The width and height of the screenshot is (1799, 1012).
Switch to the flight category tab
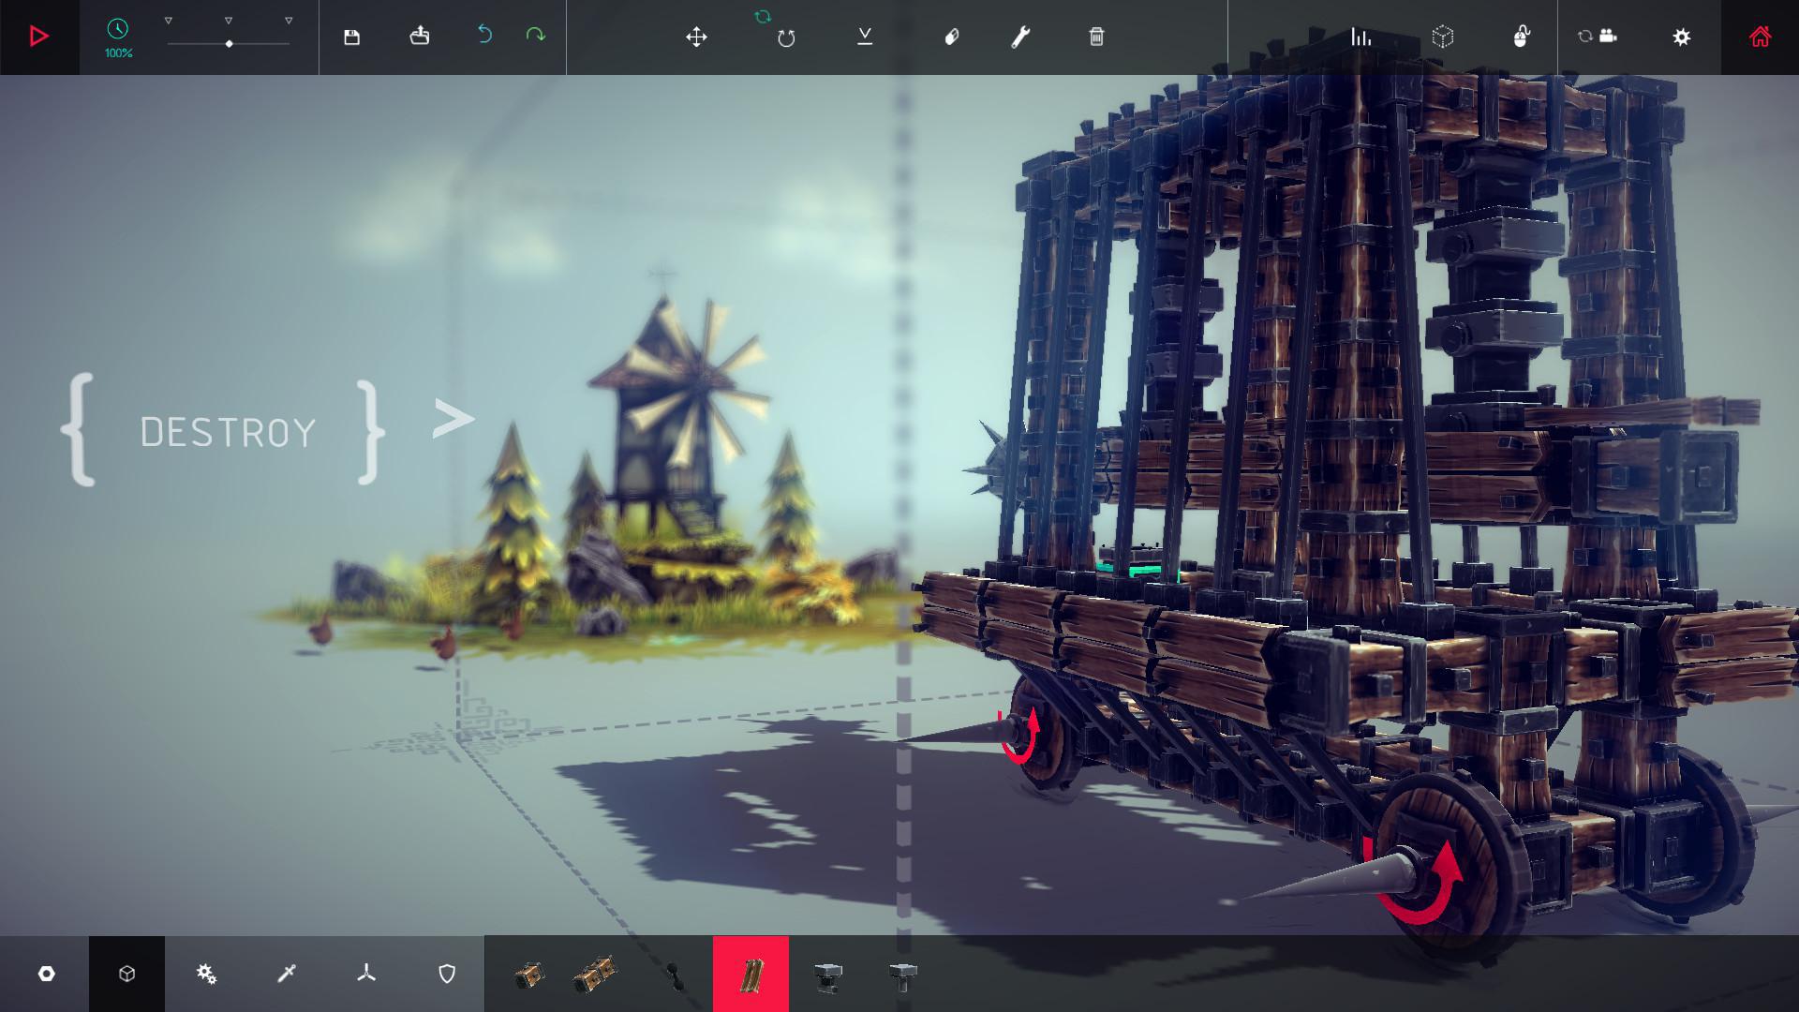[365, 974]
